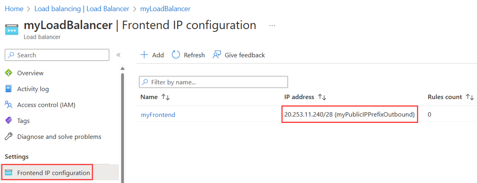Click the Filter by name field
The height and width of the screenshot is (183, 477).
213,82
